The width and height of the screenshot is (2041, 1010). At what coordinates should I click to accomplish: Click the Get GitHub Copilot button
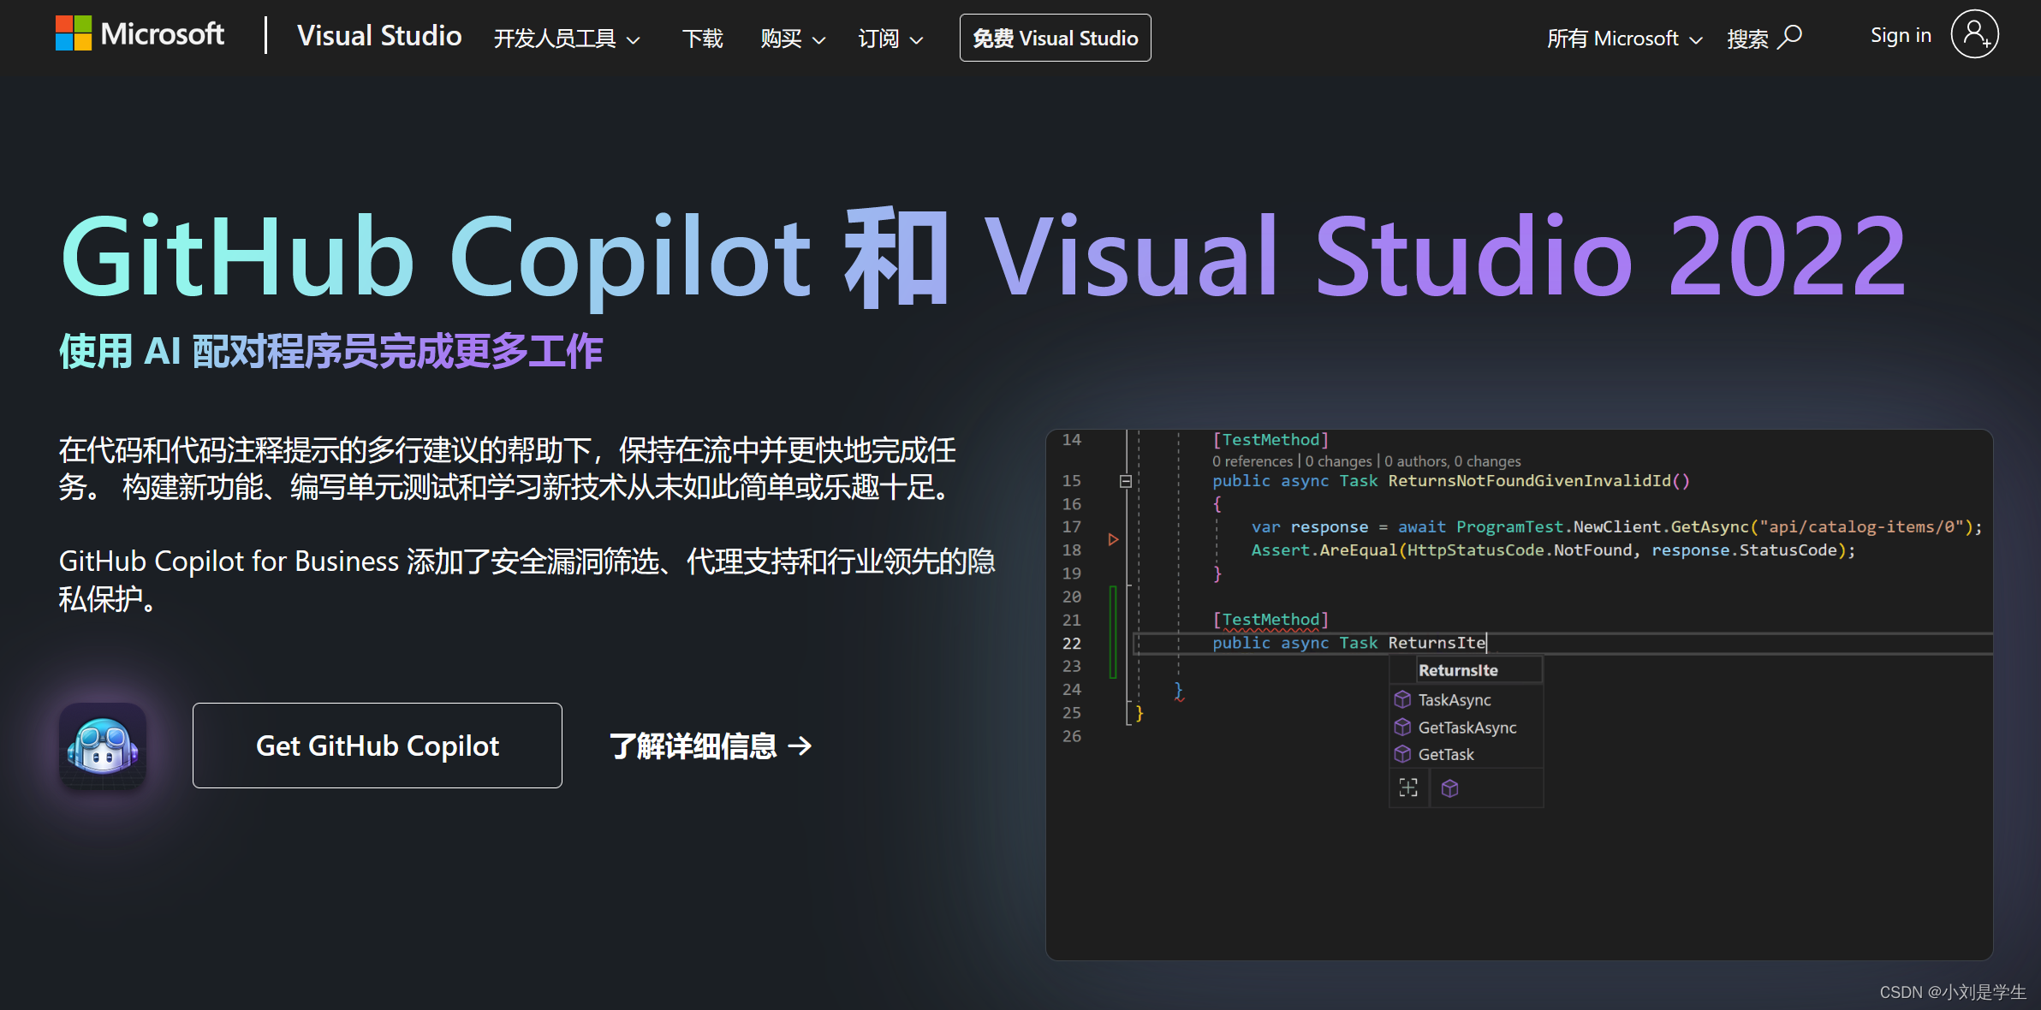coord(377,745)
